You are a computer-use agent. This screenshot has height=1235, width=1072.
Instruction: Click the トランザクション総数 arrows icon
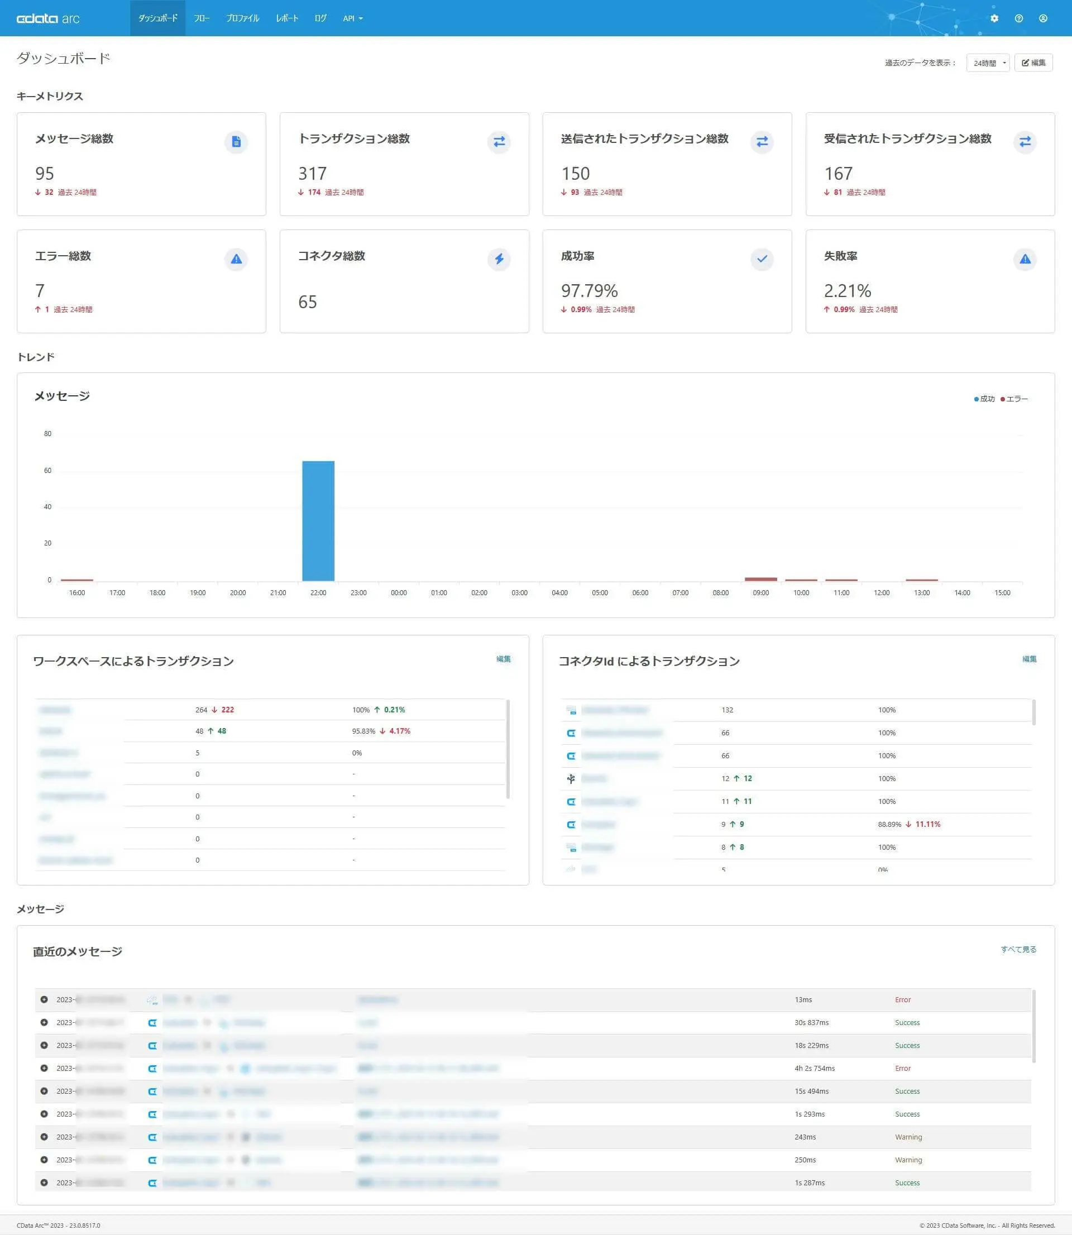click(499, 142)
